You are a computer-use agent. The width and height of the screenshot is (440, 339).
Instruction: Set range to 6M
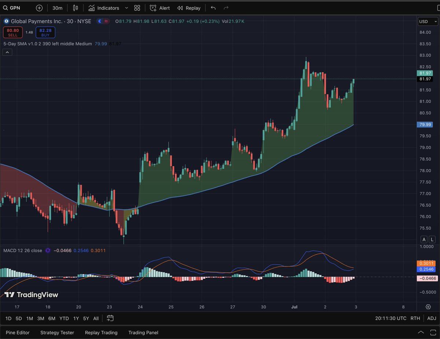[52, 318]
